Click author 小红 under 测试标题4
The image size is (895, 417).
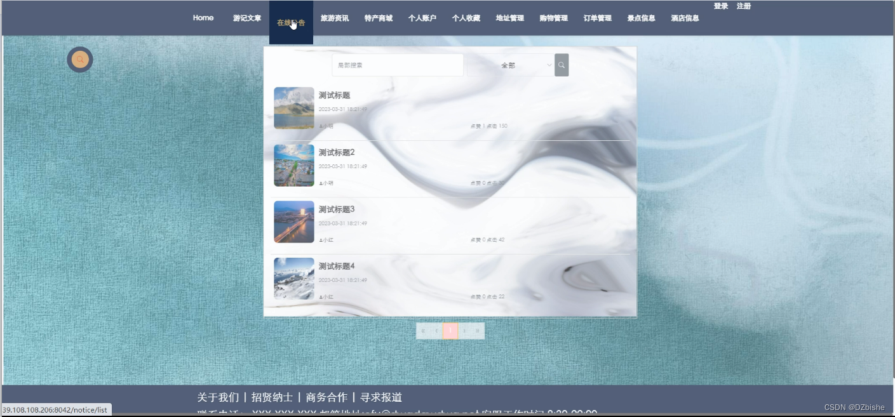point(326,297)
